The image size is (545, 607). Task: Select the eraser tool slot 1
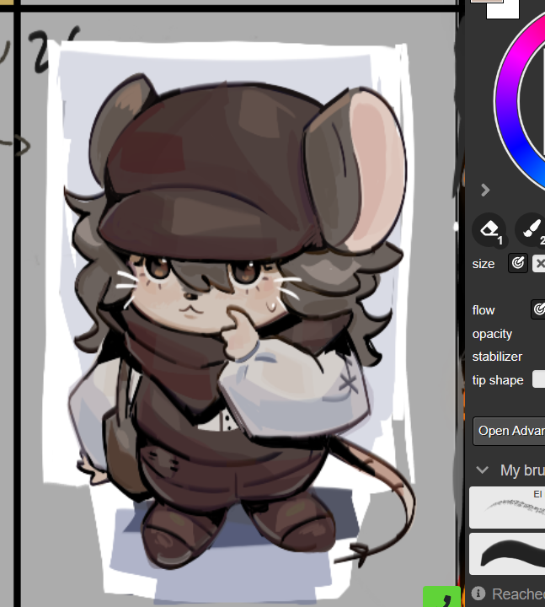click(x=489, y=229)
